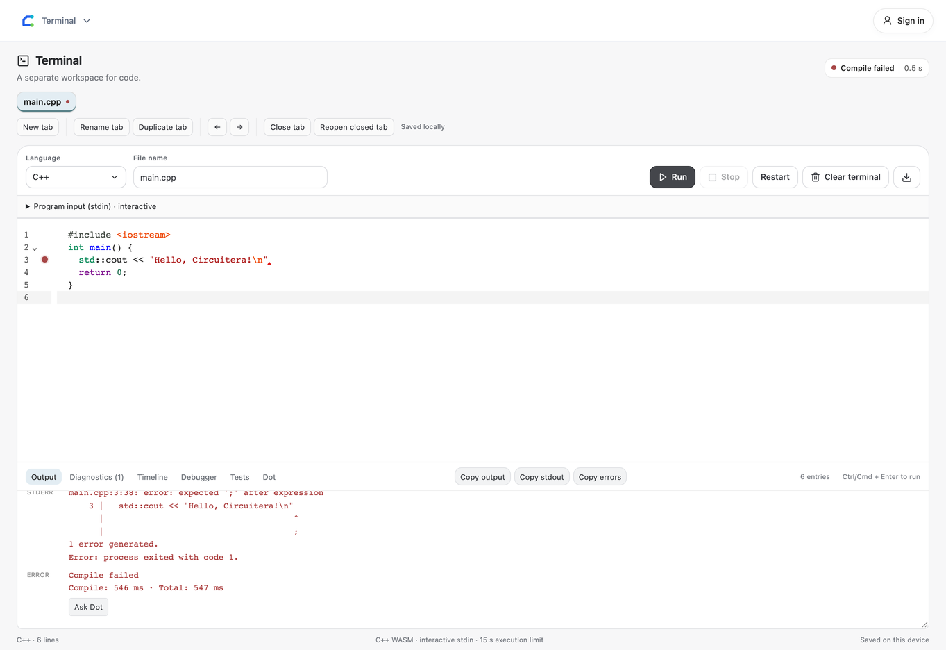Image resolution: width=946 pixels, height=650 pixels.
Task: Click the "6 entries" count text
Action: click(x=815, y=477)
